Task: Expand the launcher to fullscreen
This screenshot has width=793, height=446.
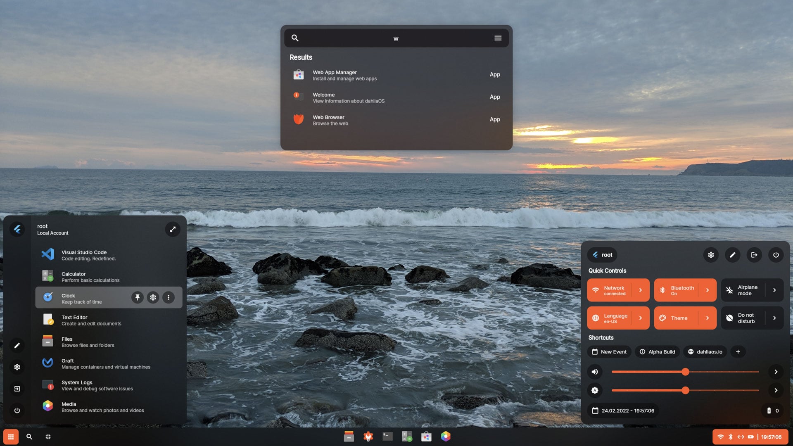Action: [173, 229]
